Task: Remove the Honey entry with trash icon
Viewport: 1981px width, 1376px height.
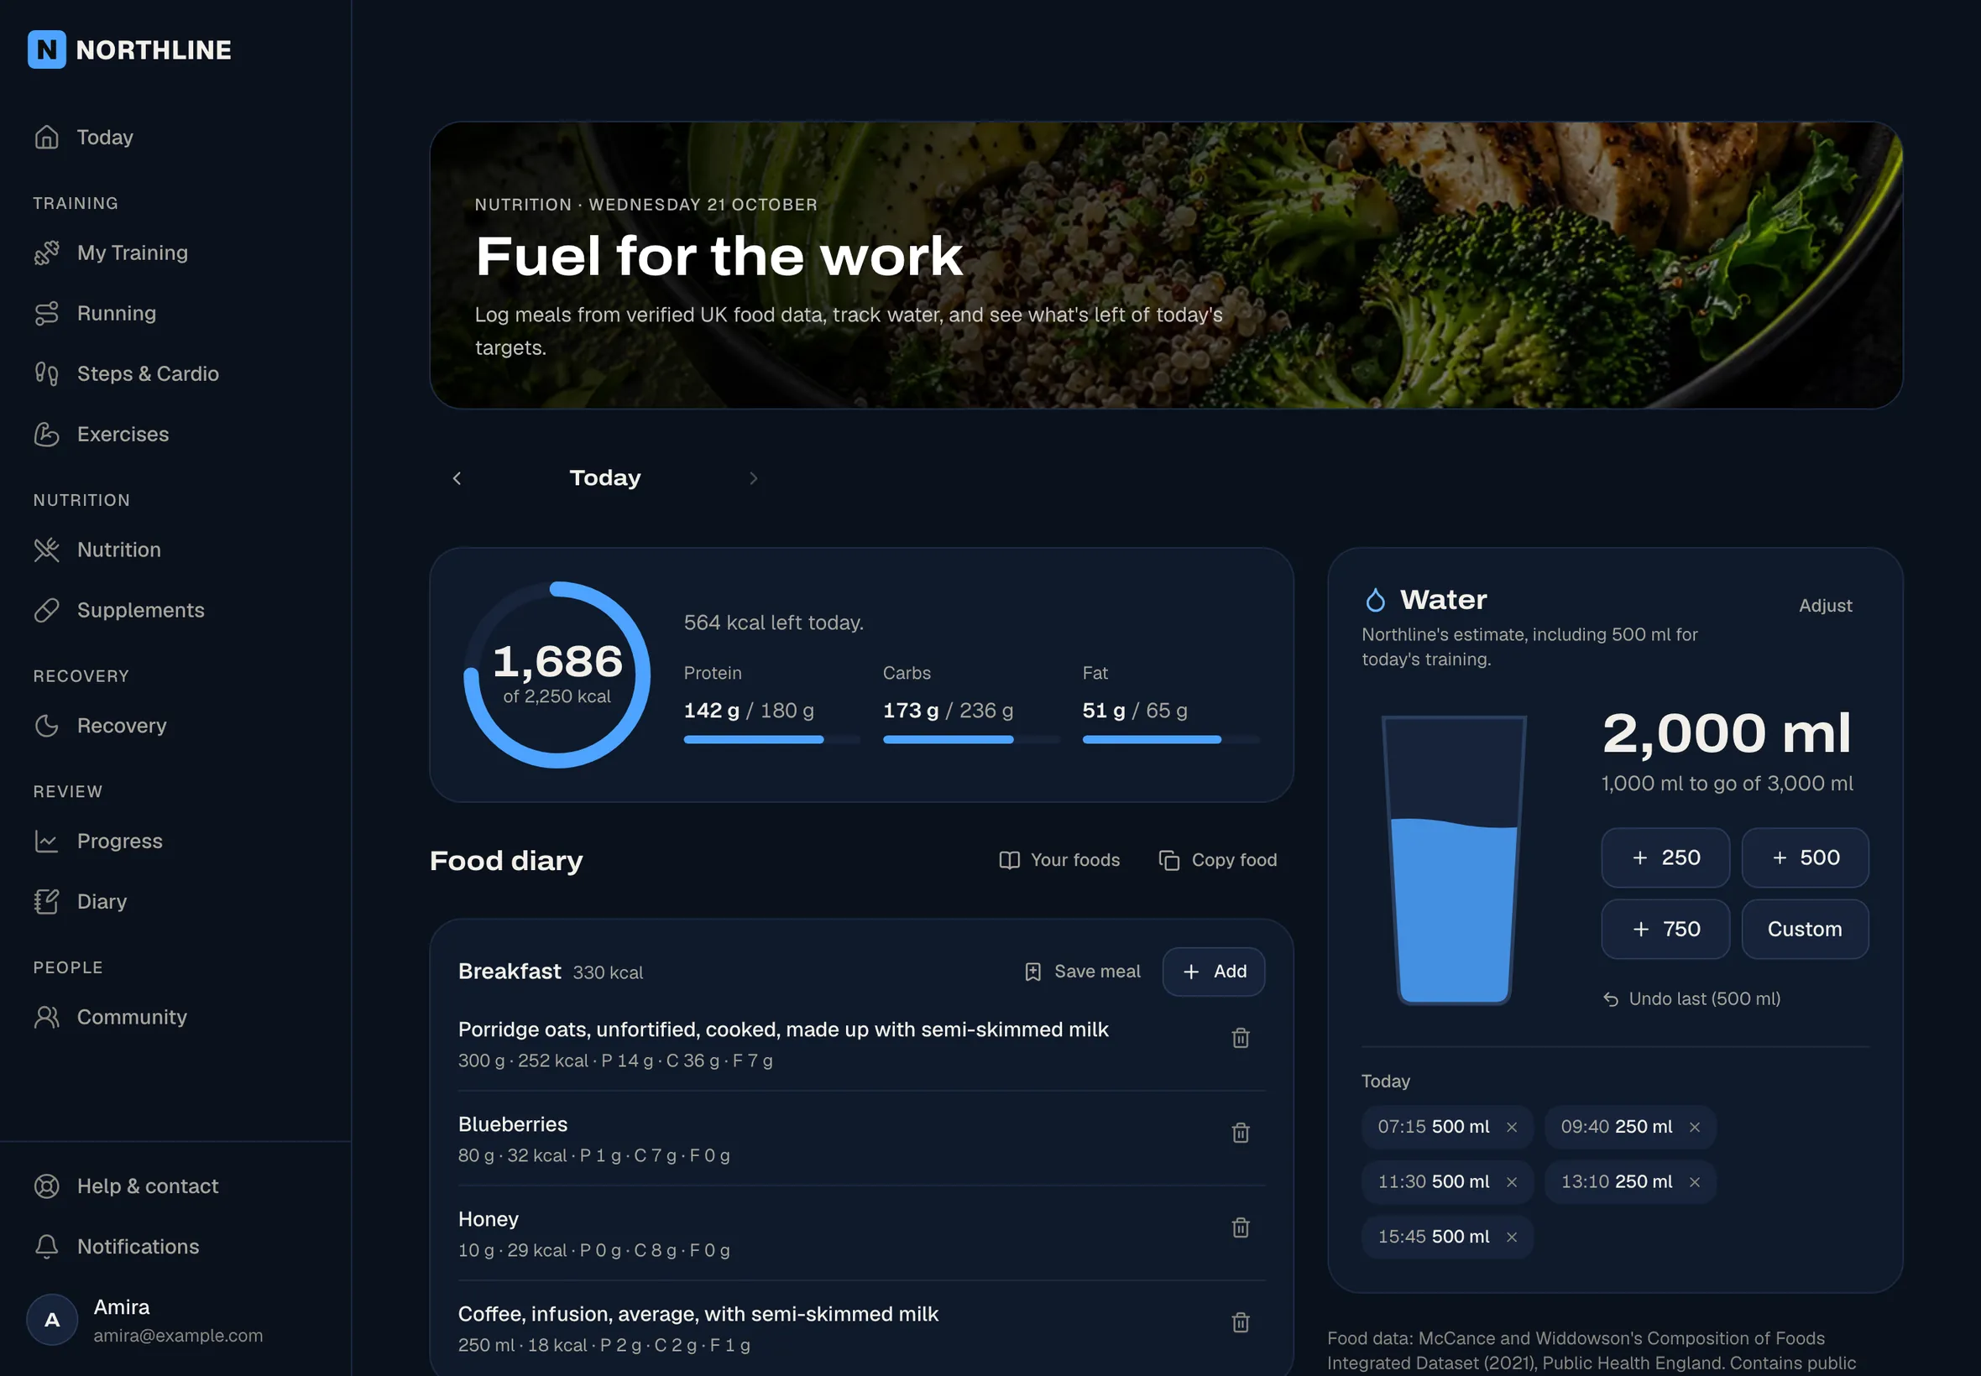Action: tap(1240, 1227)
